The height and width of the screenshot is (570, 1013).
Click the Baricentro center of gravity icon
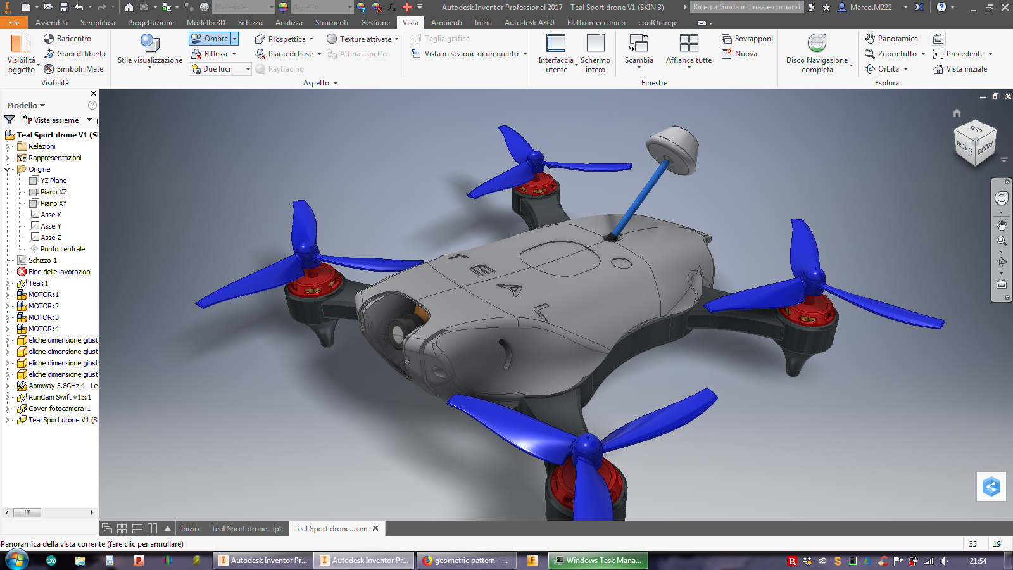coord(49,39)
